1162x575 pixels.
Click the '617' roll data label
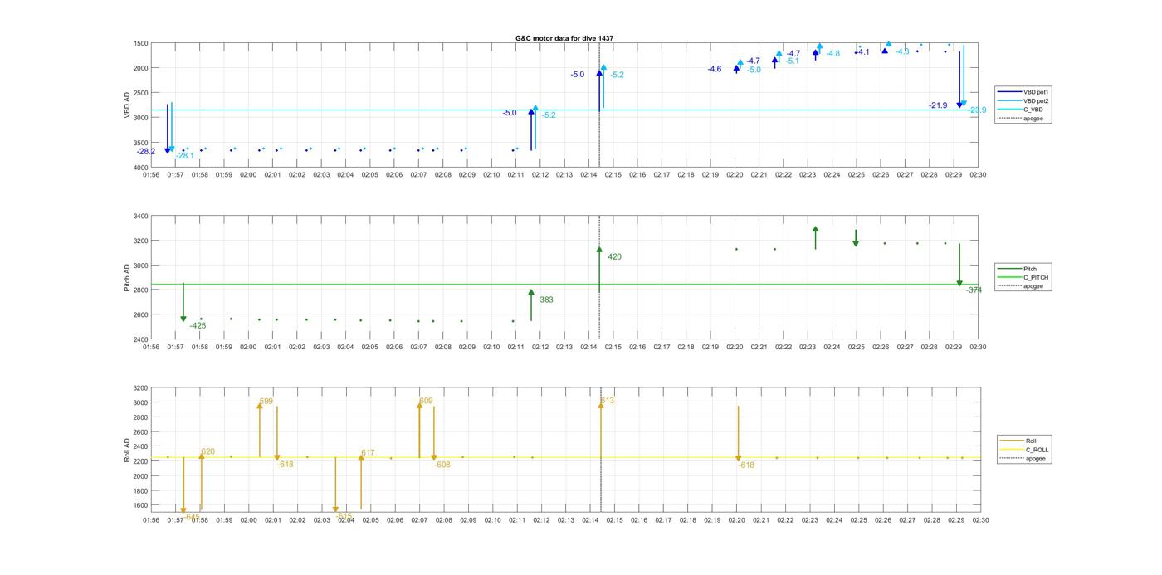(x=368, y=453)
